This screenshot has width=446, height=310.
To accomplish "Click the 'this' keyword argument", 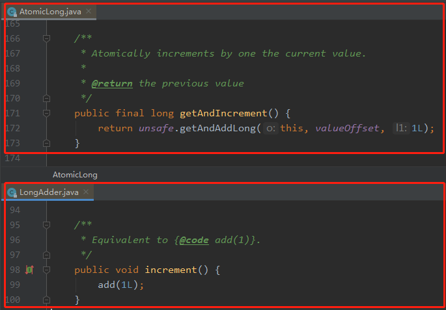I will 291,128.
